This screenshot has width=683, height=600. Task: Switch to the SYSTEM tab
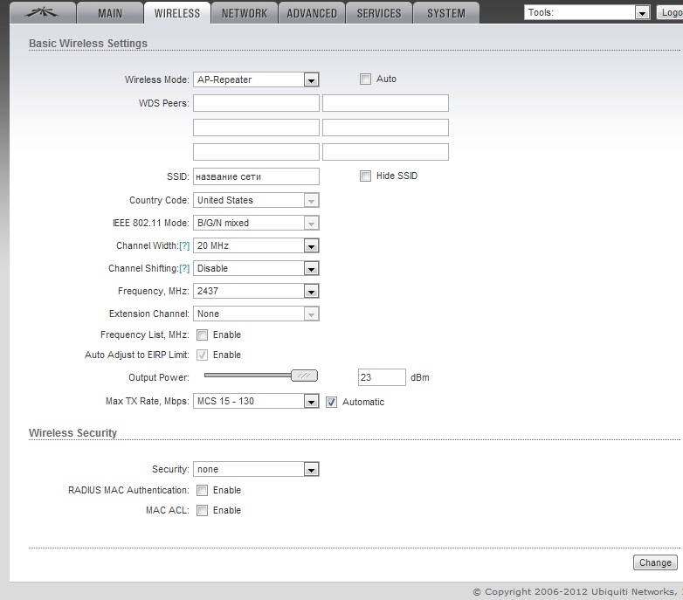[x=446, y=13]
